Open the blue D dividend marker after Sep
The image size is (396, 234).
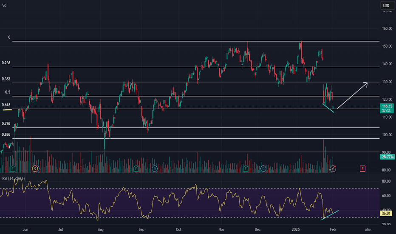point(155,168)
